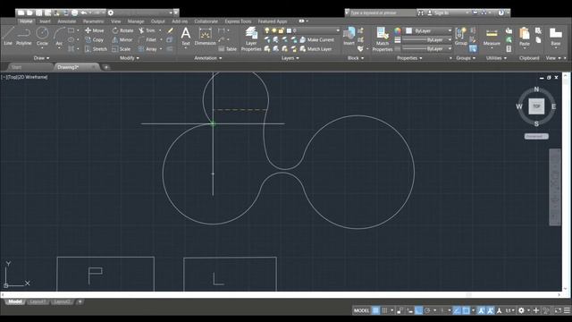The height and width of the screenshot is (322, 572).
Task: Expand the Block panel
Action: point(356,58)
